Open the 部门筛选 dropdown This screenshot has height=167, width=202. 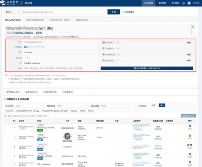point(116,106)
